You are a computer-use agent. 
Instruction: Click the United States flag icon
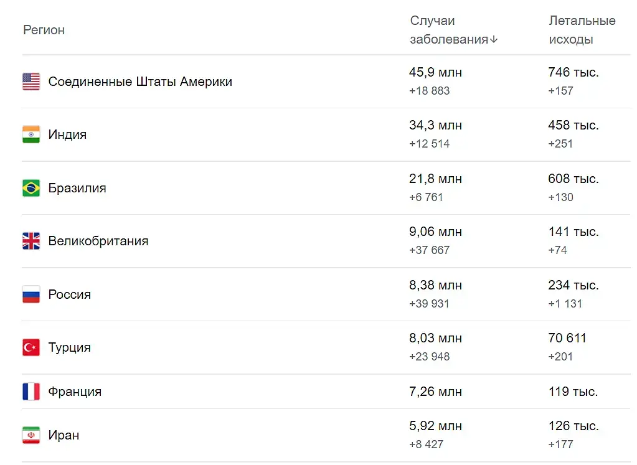31,82
